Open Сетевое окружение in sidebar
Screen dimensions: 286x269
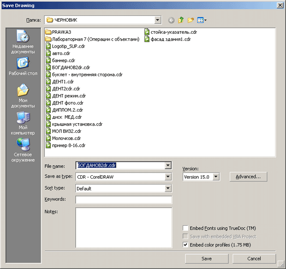23,150
